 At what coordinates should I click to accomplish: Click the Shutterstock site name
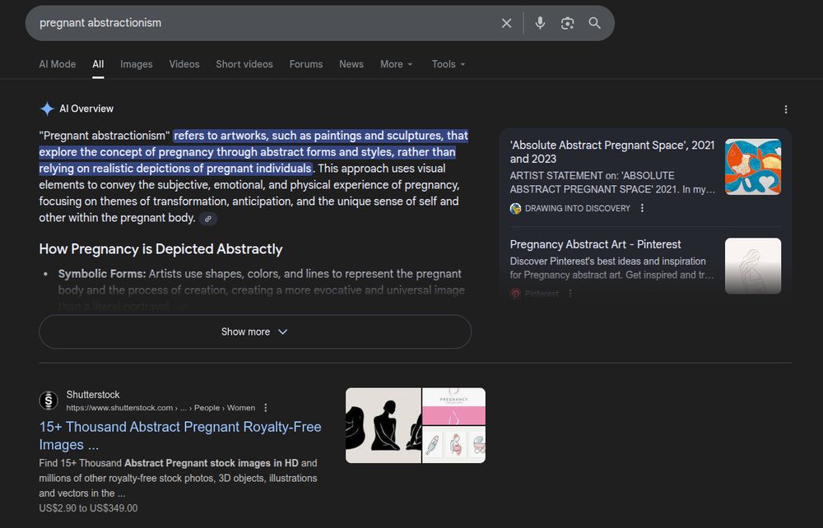(93, 395)
